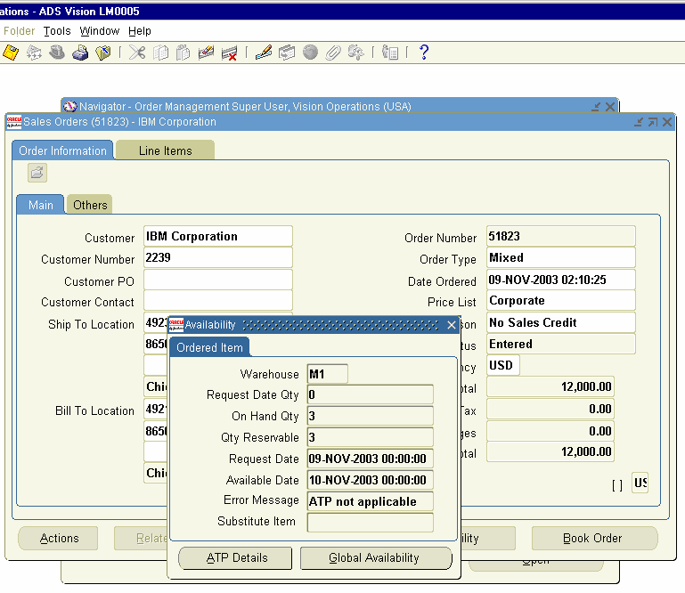685x593 pixels.
Task: Click the Attachments paperclip icon
Action: (333, 53)
